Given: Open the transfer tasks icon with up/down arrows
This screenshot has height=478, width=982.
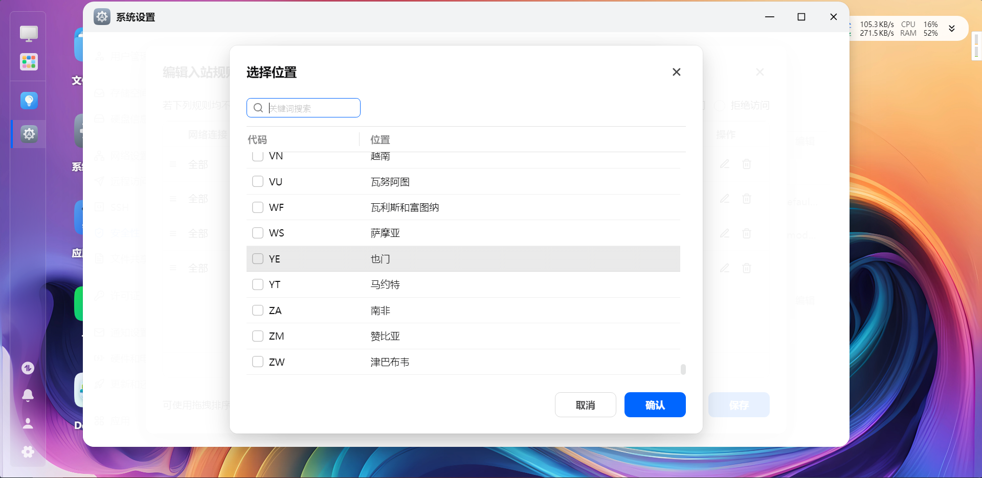Looking at the screenshot, I should tap(28, 368).
